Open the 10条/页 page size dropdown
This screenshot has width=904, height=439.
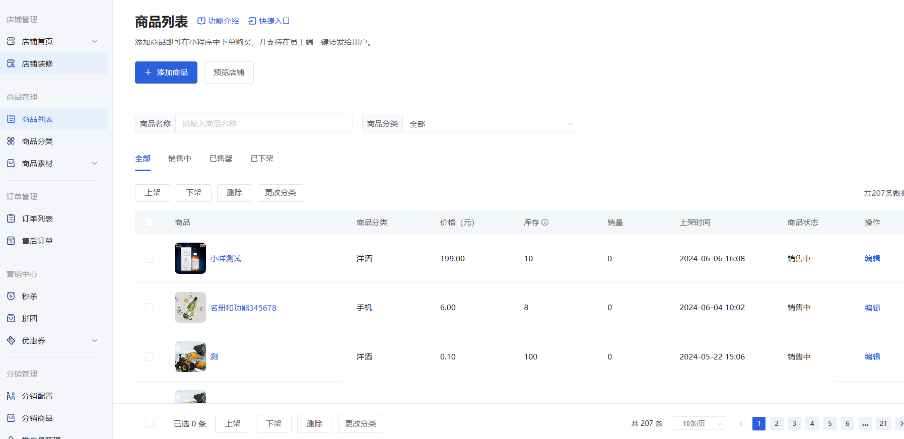699,423
